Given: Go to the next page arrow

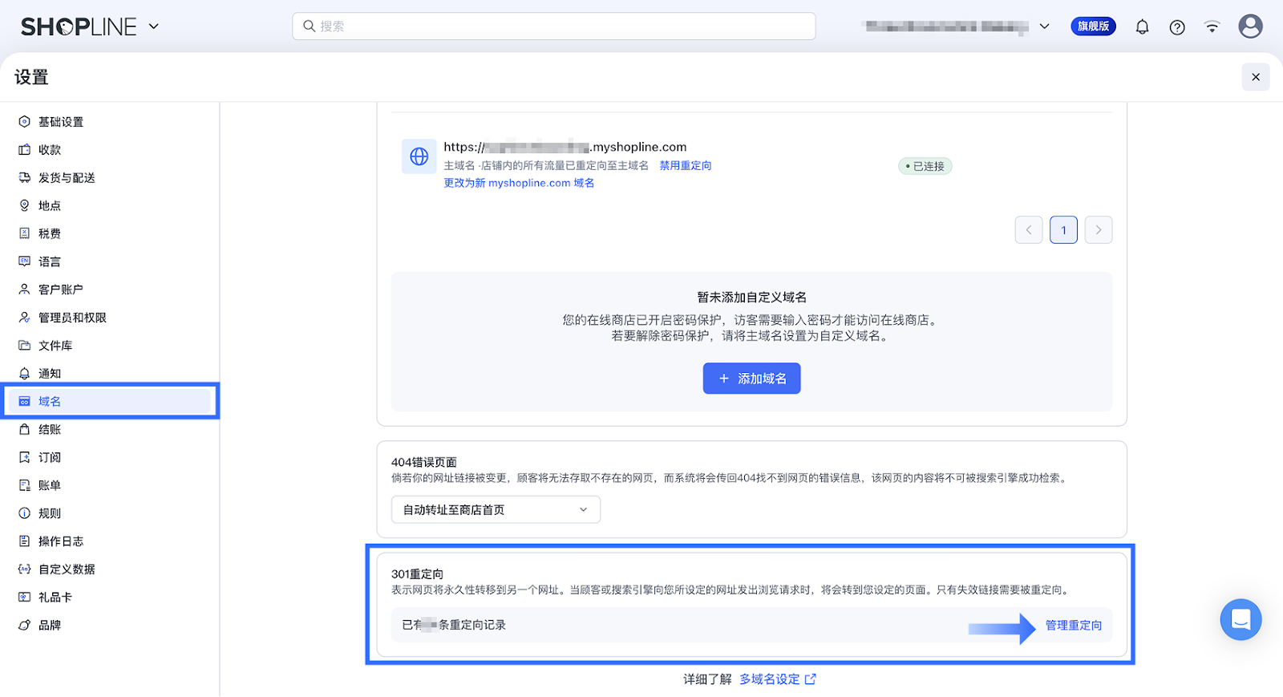Looking at the screenshot, I should 1099,230.
